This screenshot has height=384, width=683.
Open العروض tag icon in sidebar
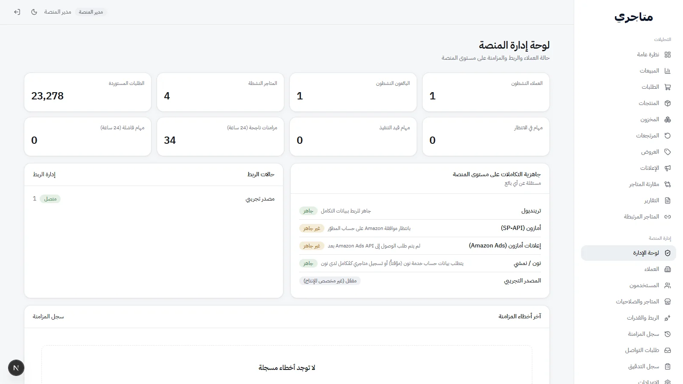coord(668,152)
